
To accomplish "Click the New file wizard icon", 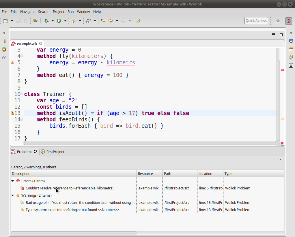I will point(5,21).
